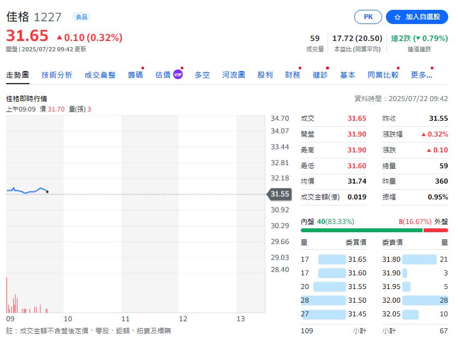This screenshot has height=342, width=458.
Task: Expand the 更多... menu
Action: point(421,75)
